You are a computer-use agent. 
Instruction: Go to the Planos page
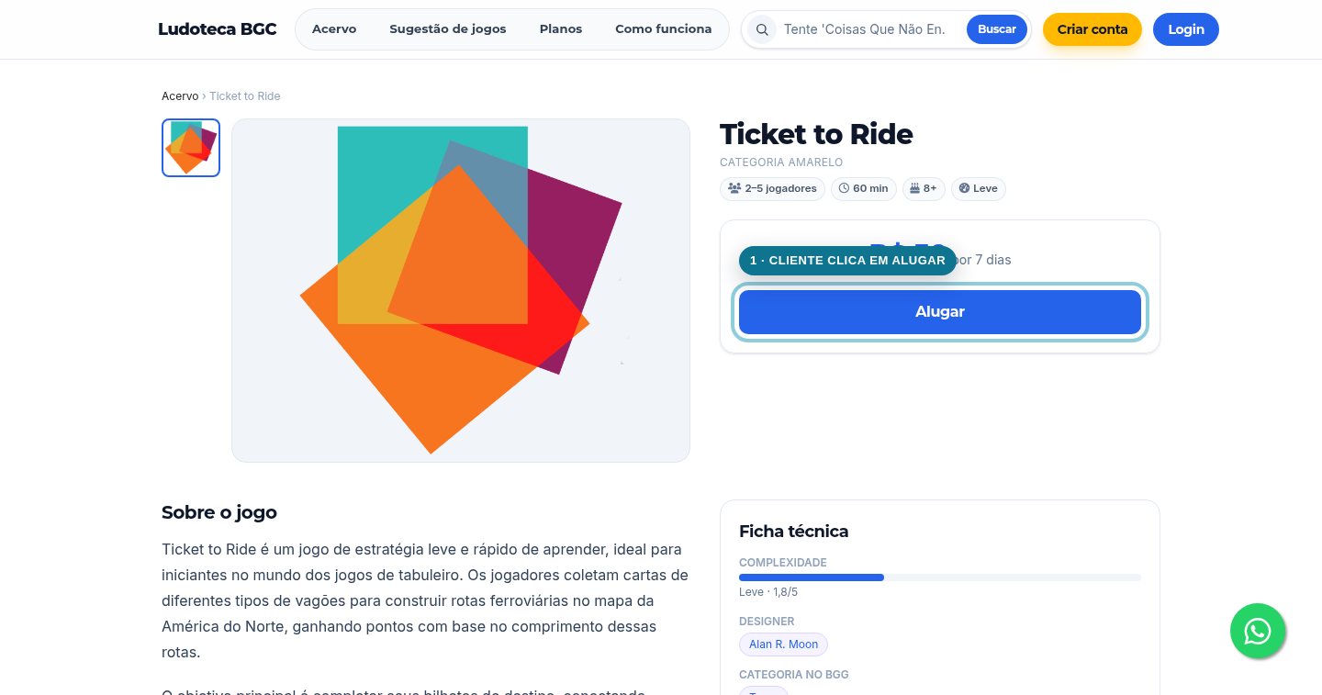pos(561,29)
